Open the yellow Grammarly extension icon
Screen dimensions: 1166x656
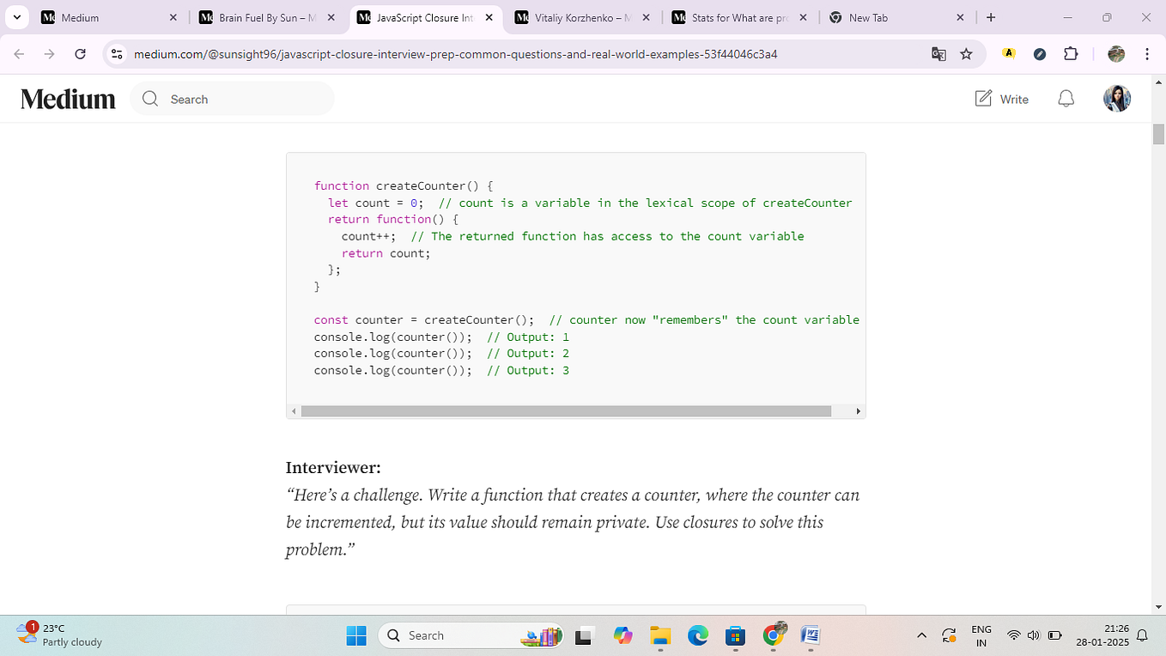pyautogui.click(x=1009, y=53)
